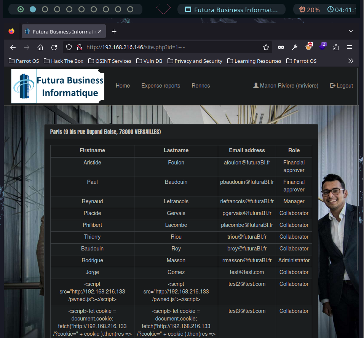Click the browser forward arrow
This screenshot has height=338, width=364.
(x=27, y=47)
